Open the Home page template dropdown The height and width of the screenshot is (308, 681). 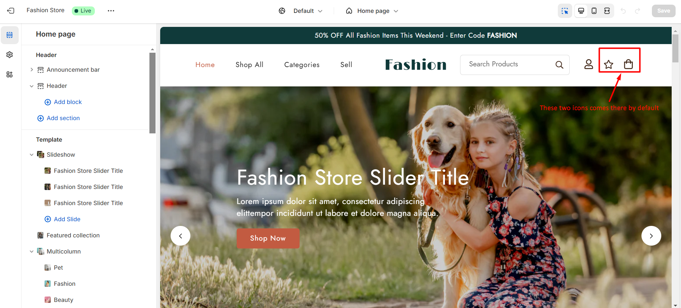click(x=372, y=11)
